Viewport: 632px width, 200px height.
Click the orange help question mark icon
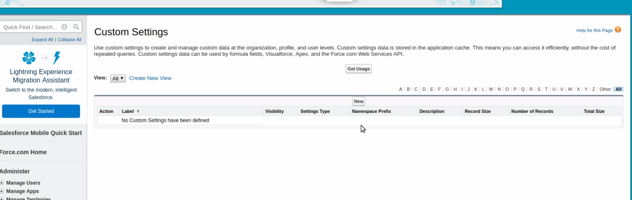pos(618,30)
